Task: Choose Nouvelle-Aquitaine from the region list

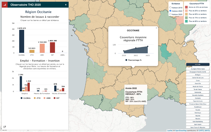Action: 198,95
